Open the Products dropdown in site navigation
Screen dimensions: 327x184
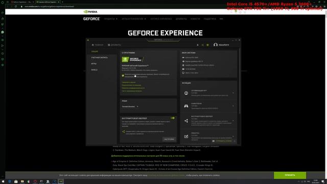pos(110,19)
